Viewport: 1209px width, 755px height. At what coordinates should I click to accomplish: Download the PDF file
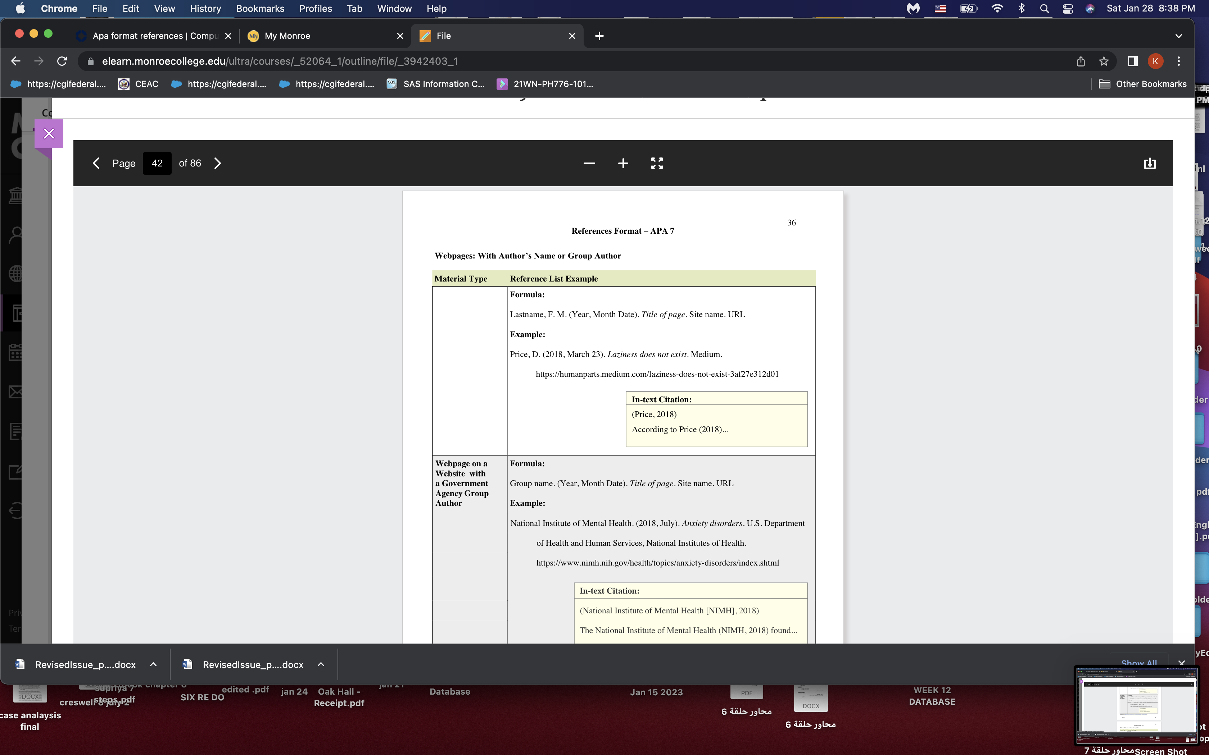tap(1150, 163)
